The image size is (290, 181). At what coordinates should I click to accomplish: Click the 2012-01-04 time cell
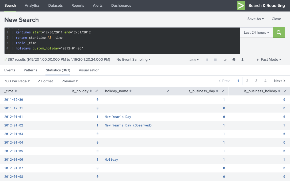(x=14, y=142)
